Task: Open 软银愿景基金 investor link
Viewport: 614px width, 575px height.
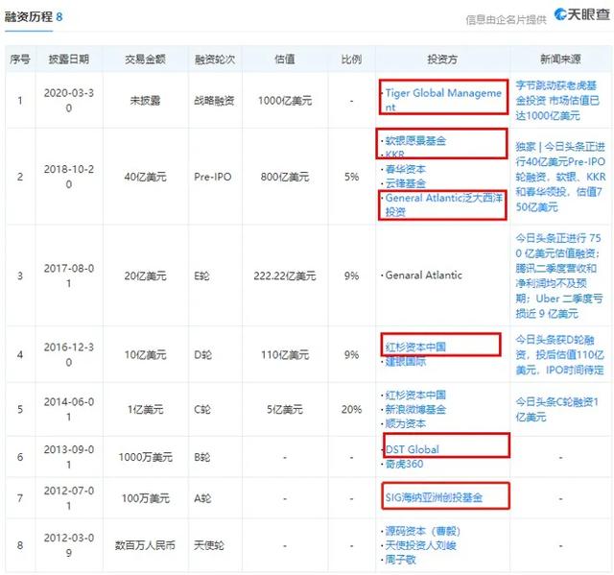Action: pos(415,140)
